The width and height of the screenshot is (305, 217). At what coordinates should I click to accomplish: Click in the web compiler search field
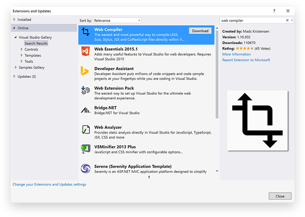pos(252,20)
